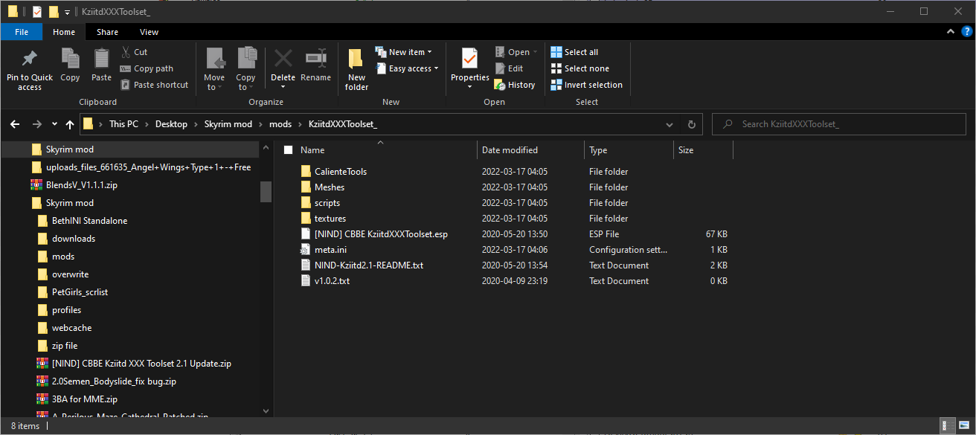Click Skyrim mod breadcrumb in address bar

(228, 124)
